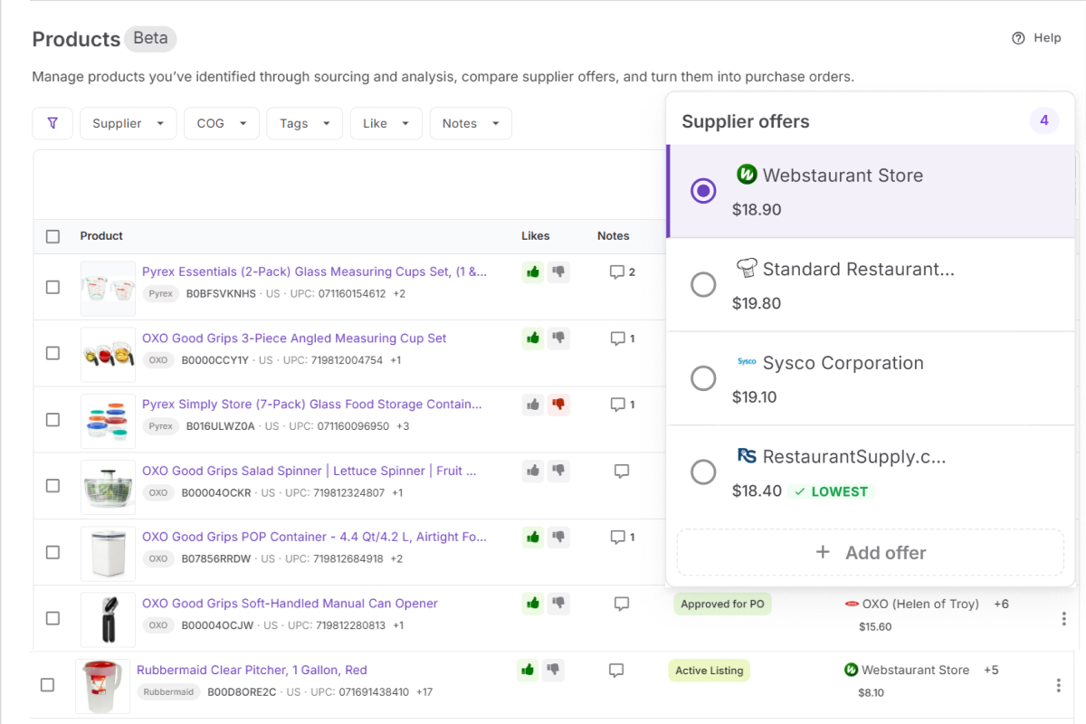Open three-dot menu for OXO Can Opener
Viewport: 1086px width, 724px height.
(x=1063, y=619)
